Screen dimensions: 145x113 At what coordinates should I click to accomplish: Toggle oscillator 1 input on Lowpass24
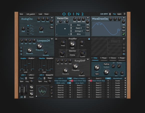[x=21, y=48]
